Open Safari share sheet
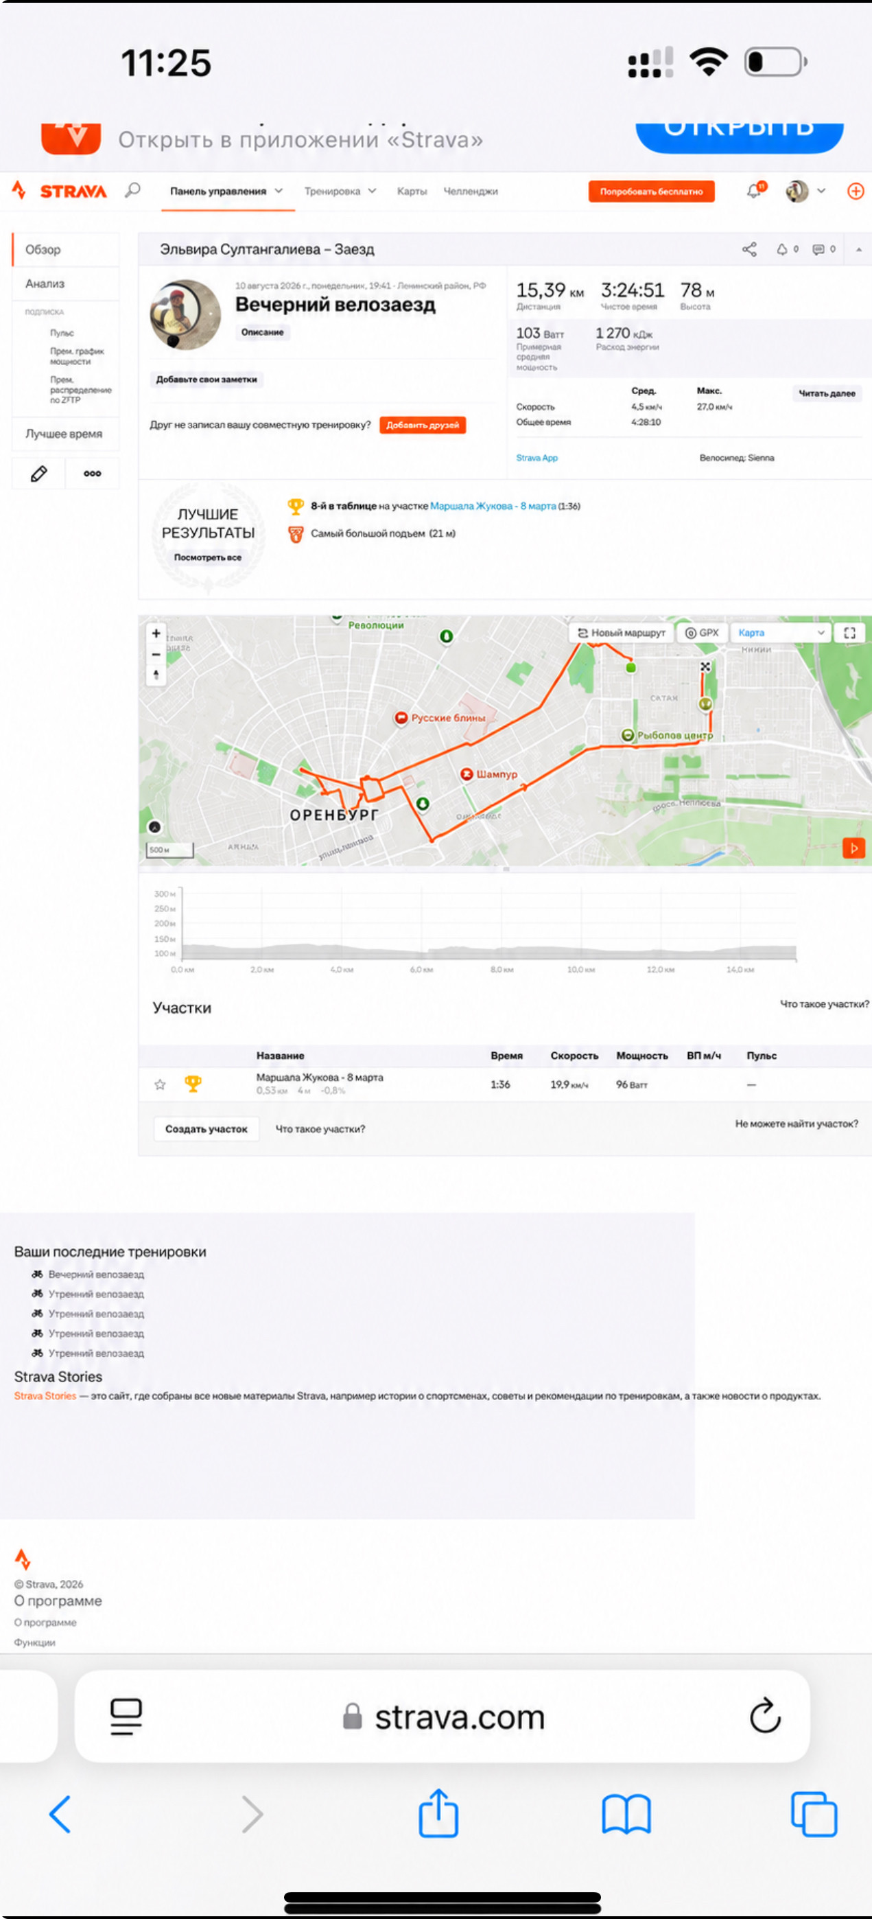The image size is (872, 1919). [438, 1813]
